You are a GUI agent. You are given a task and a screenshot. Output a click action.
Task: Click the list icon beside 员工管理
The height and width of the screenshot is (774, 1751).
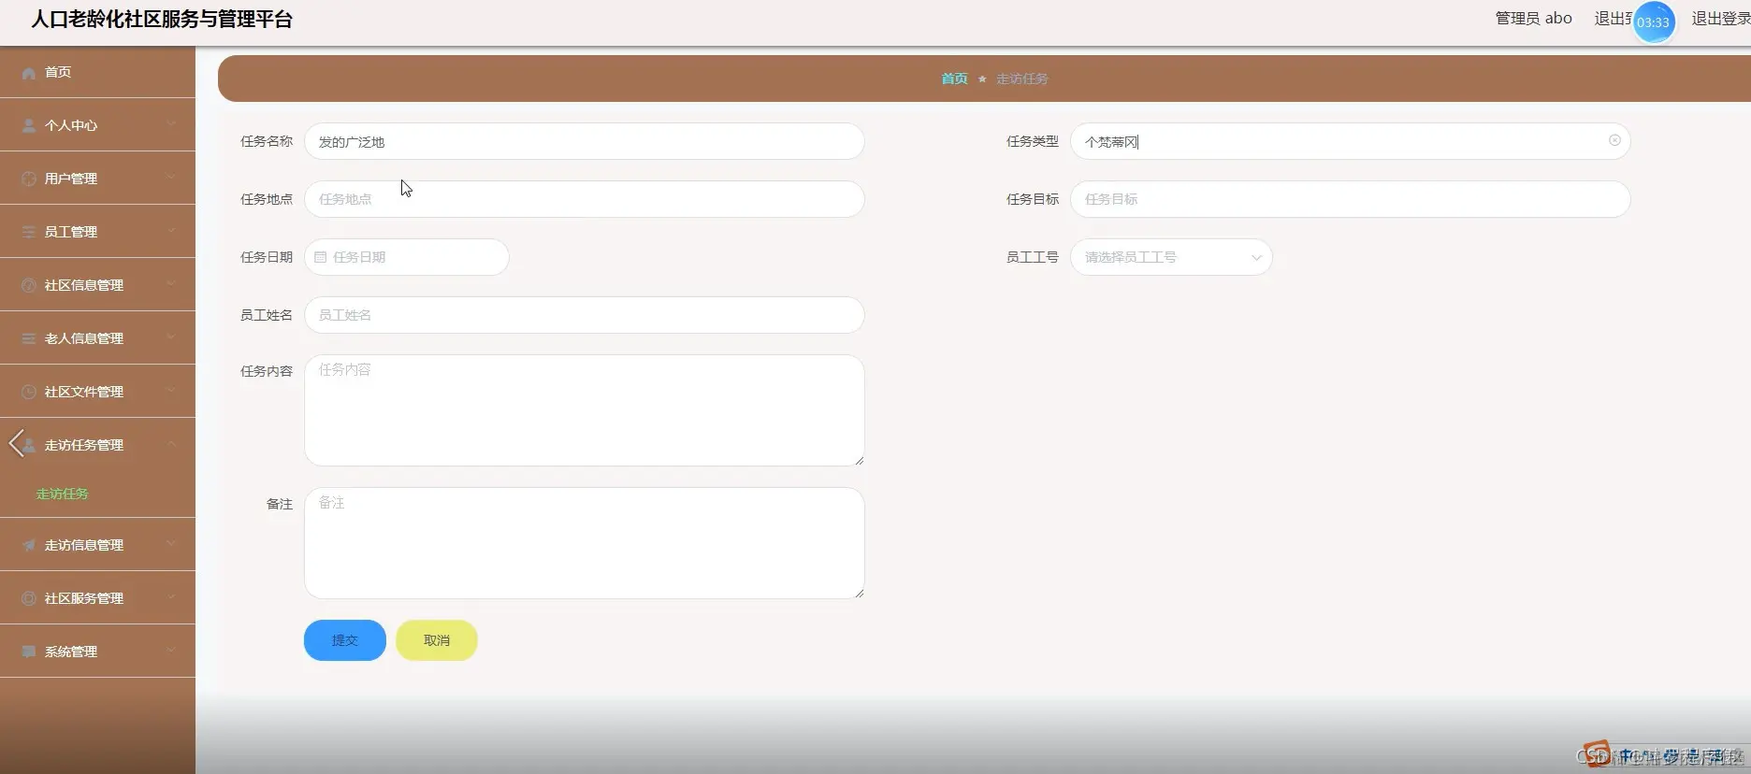[29, 232]
